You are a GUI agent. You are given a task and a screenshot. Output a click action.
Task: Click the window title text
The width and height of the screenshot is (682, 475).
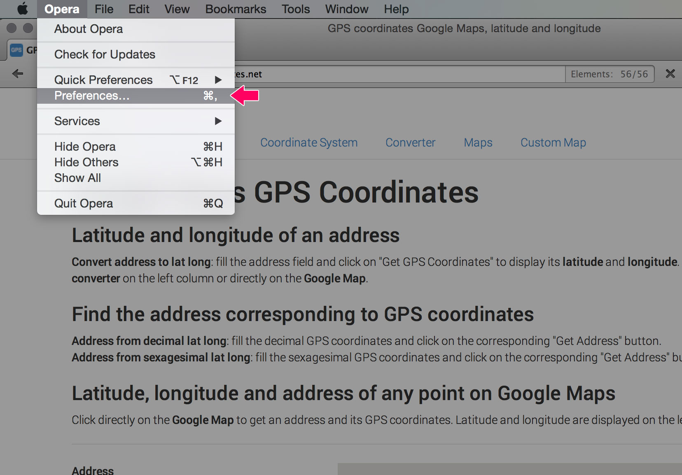(464, 28)
